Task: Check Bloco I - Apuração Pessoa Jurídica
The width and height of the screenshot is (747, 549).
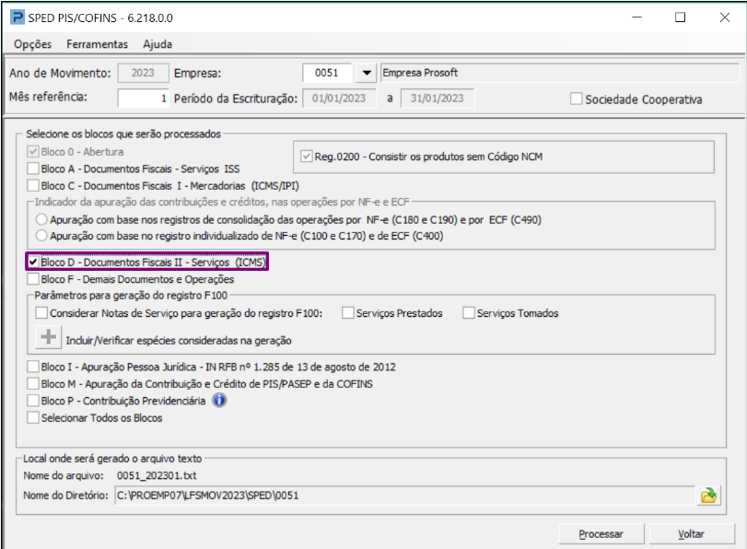Action: click(33, 367)
